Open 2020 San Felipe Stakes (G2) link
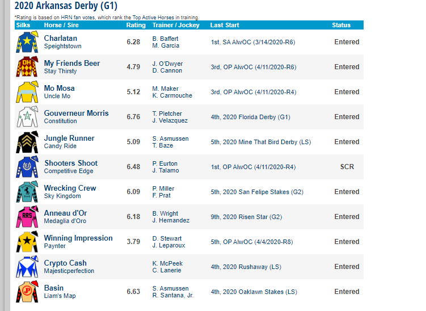 point(257,192)
